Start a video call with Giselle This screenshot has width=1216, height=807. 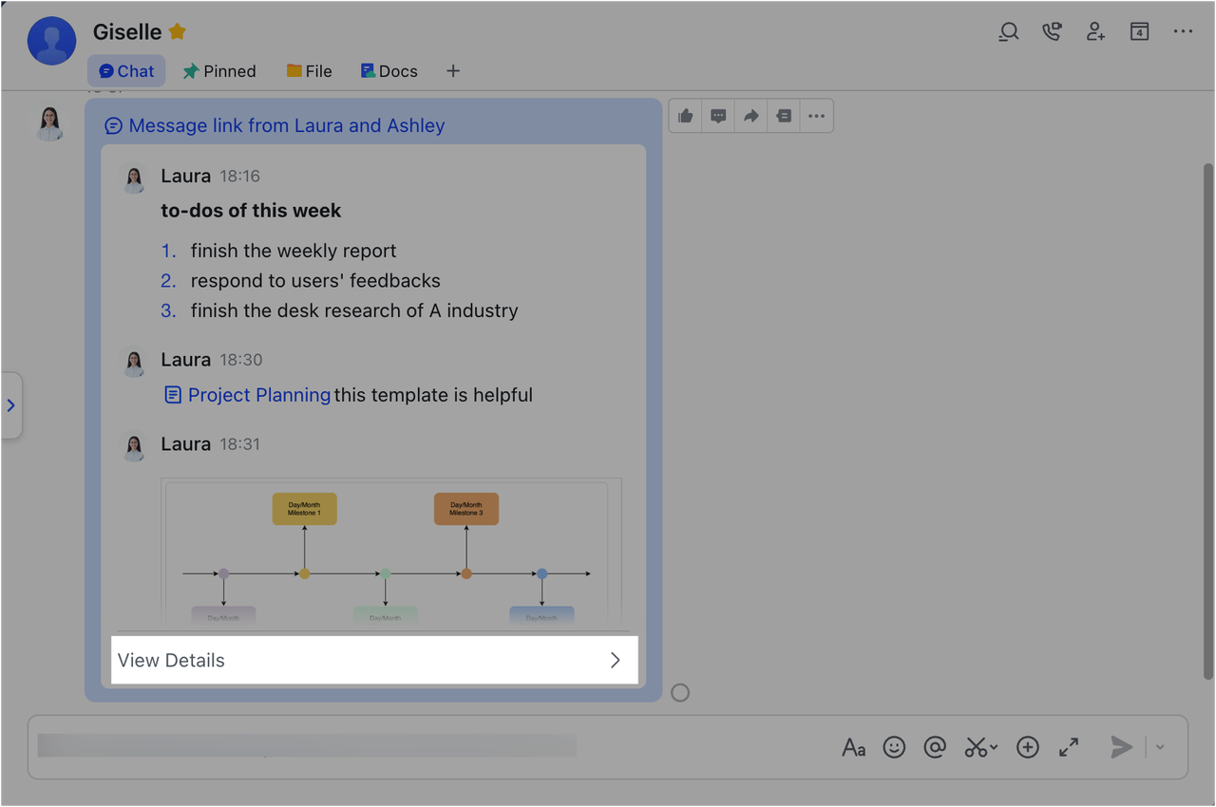click(1052, 31)
